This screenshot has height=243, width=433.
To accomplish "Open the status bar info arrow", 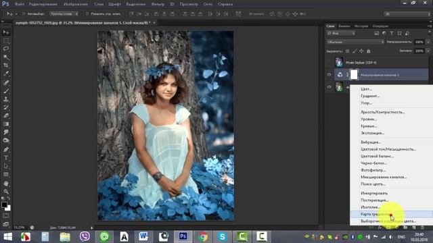I will click(92, 228).
